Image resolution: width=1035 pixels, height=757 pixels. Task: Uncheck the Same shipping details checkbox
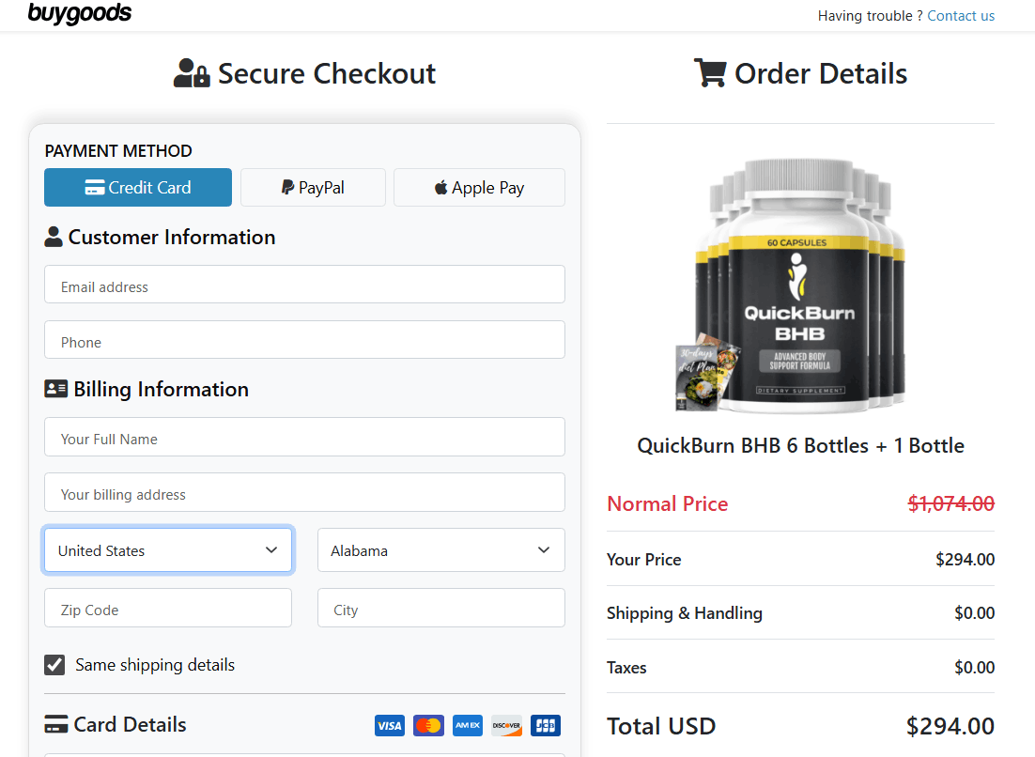pos(54,664)
